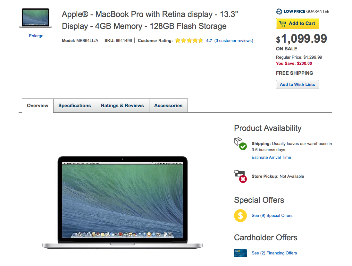Click the store pickup unavailable icon

point(240,176)
